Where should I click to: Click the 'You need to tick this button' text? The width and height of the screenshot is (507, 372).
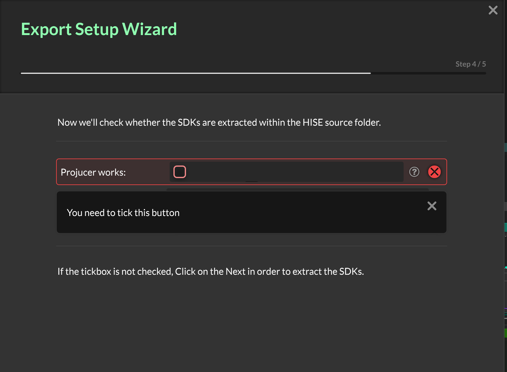123,213
